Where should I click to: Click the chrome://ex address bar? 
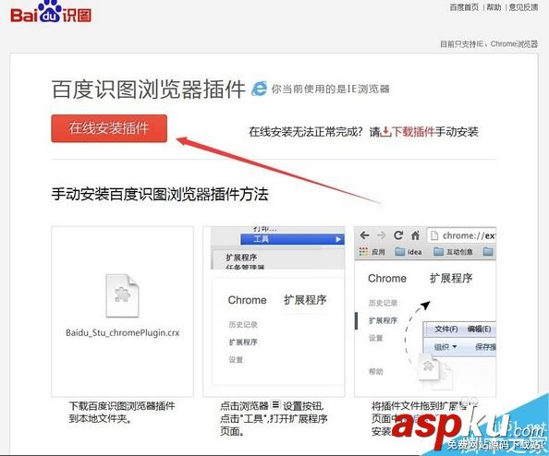461,235
